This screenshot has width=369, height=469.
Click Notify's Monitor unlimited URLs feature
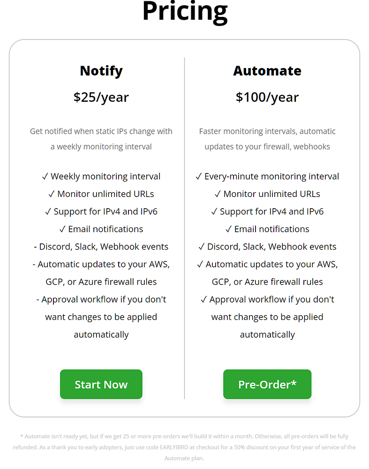[101, 194]
